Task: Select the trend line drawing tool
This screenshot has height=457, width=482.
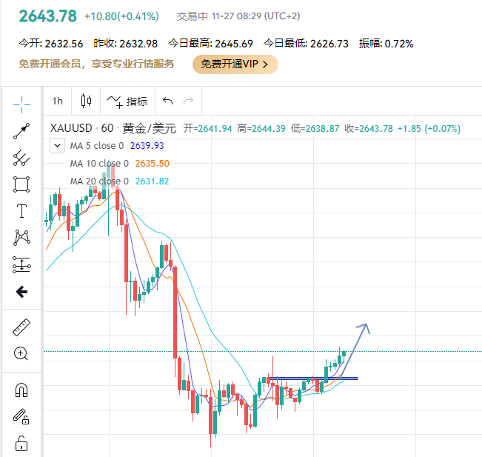Action: pyautogui.click(x=21, y=131)
